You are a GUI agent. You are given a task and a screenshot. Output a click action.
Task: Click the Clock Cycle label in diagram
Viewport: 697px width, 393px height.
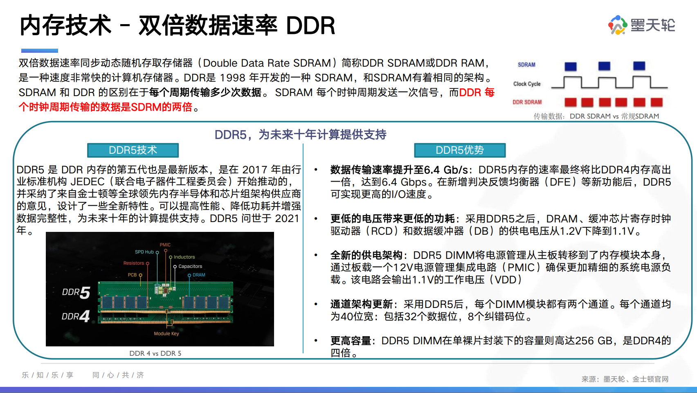527,84
